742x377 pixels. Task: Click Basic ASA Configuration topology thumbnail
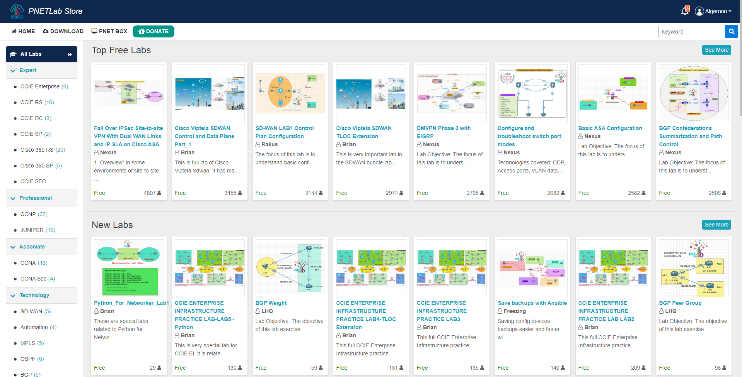pos(613,93)
